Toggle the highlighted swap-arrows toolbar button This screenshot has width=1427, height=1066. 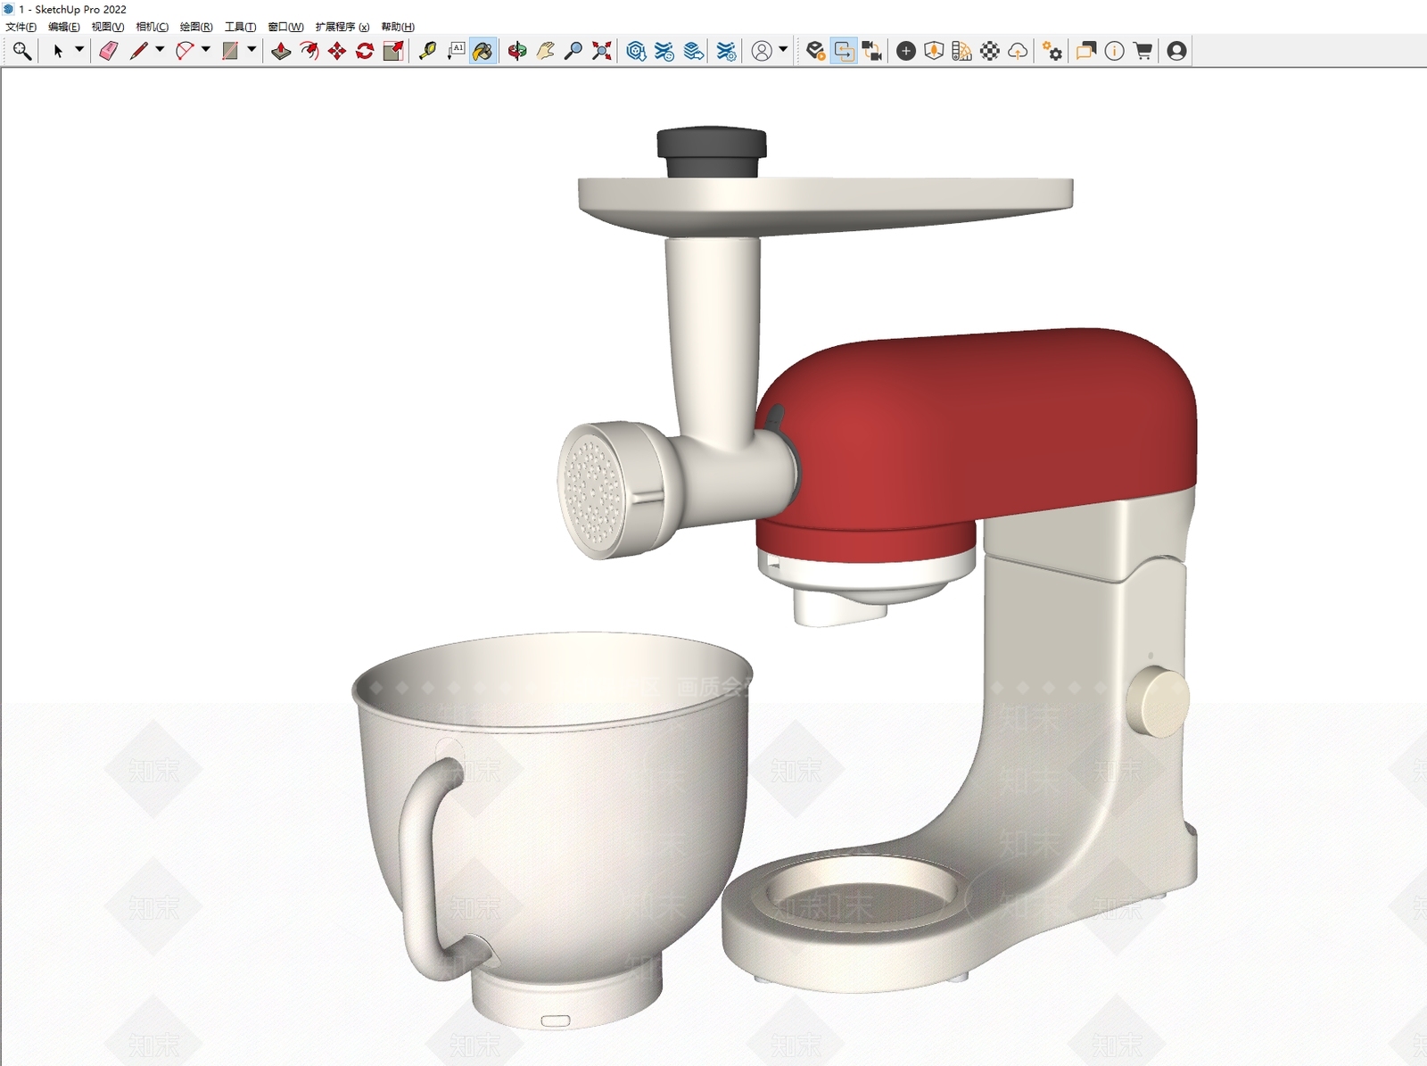(x=844, y=51)
